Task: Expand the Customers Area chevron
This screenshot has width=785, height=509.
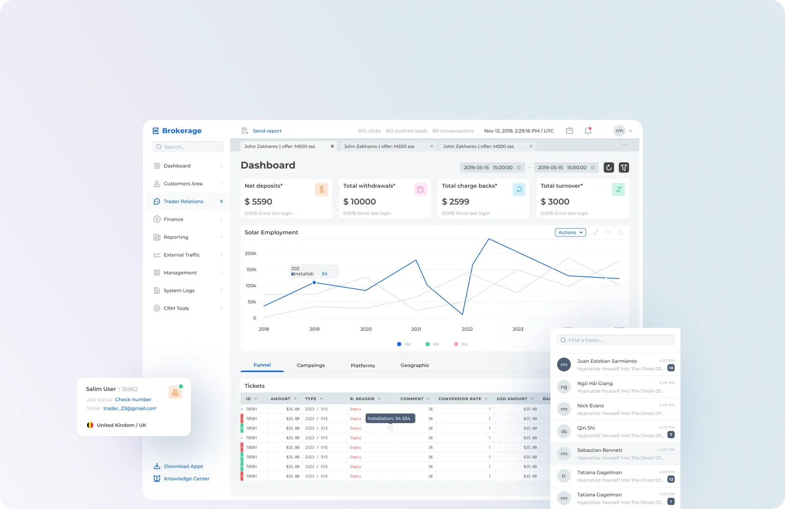Action: (x=221, y=183)
